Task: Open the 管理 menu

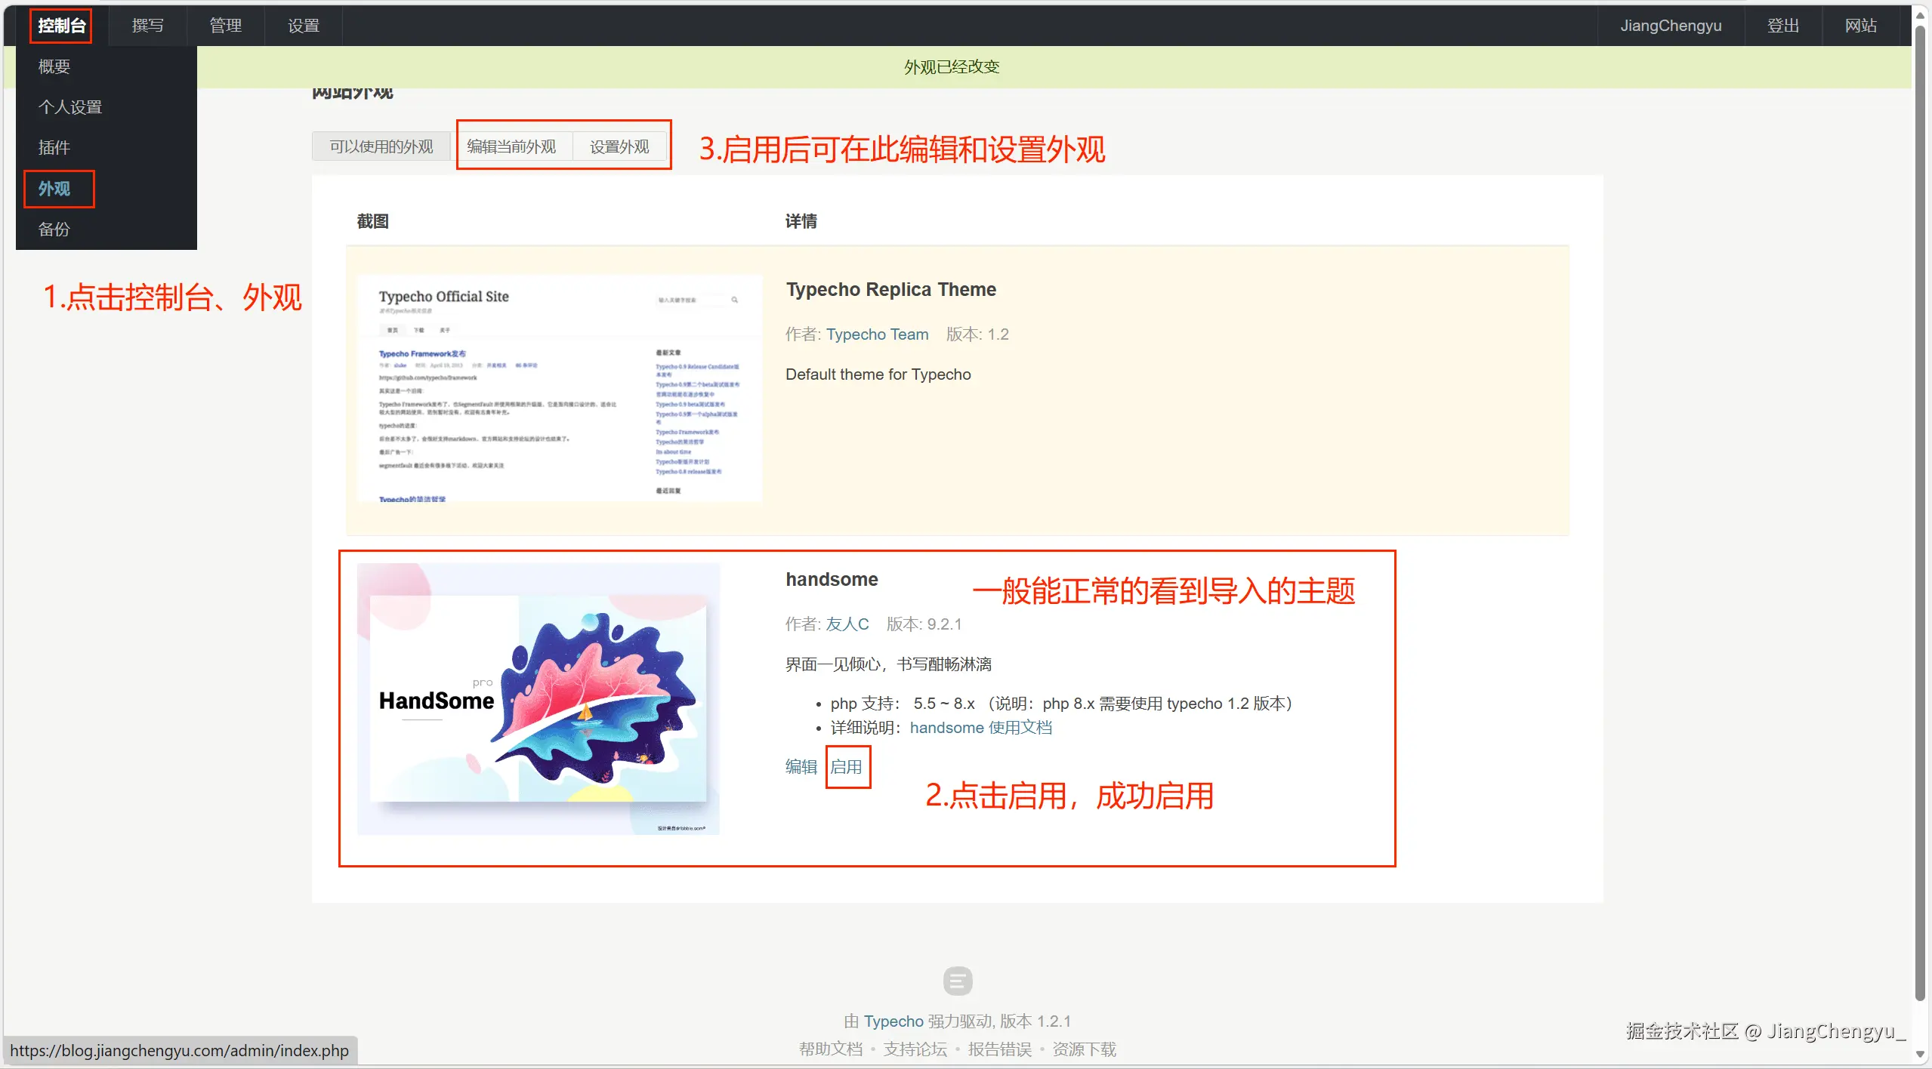Action: coord(225,26)
